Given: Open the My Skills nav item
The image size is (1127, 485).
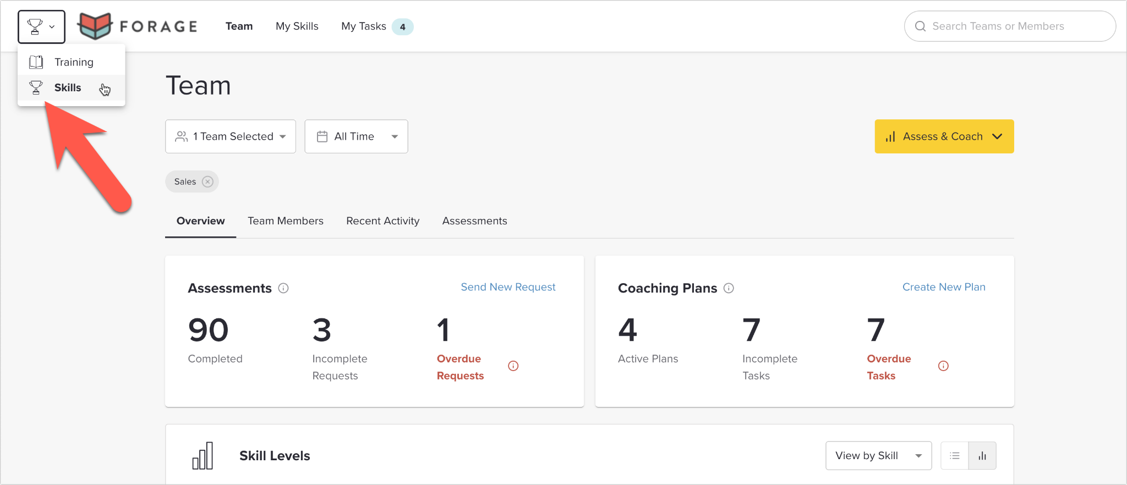Looking at the screenshot, I should (297, 26).
